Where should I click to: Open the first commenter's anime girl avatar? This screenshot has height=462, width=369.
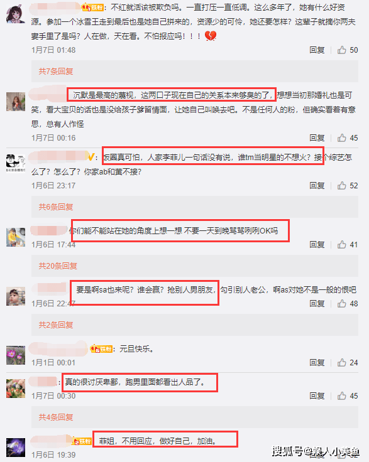point(16,14)
